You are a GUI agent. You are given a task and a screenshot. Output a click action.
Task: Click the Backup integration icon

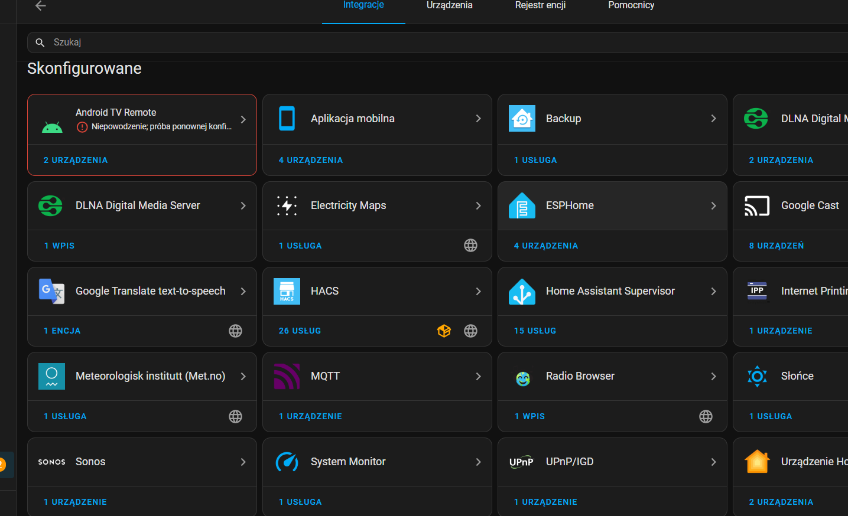(x=522, y=119)
